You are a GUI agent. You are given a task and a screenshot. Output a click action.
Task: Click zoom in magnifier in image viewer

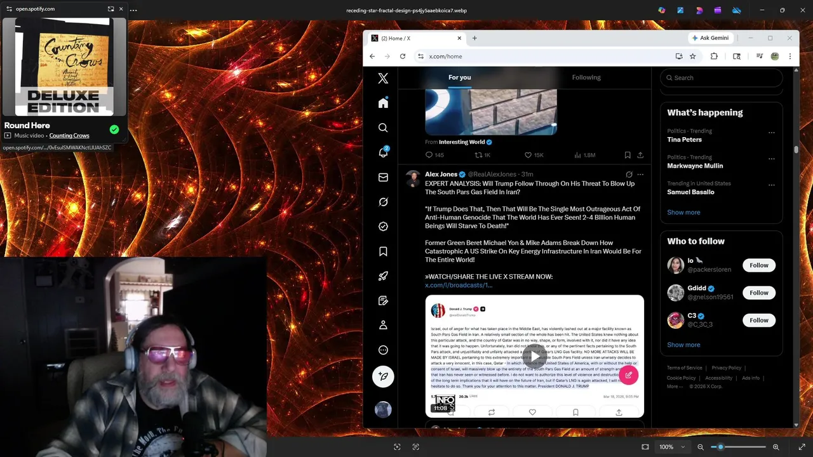[x=776, y=447]
